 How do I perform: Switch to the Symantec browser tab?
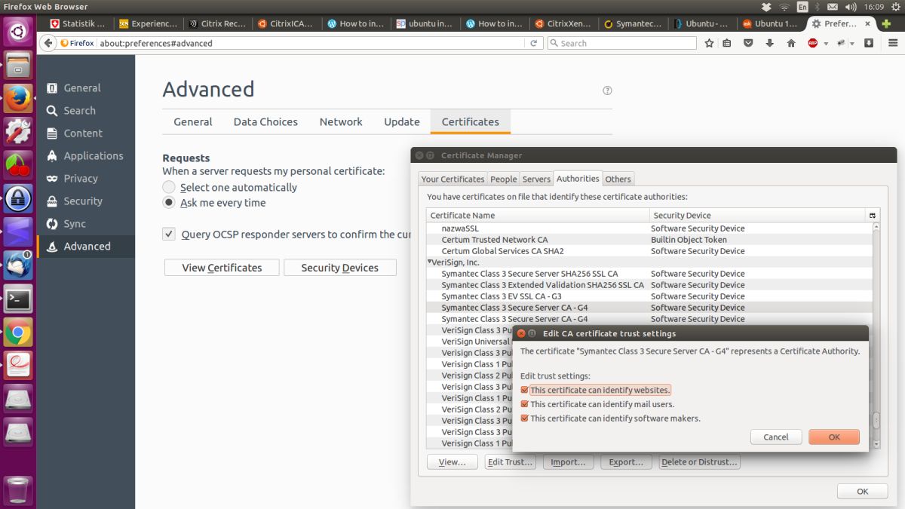tap(632, 23)
